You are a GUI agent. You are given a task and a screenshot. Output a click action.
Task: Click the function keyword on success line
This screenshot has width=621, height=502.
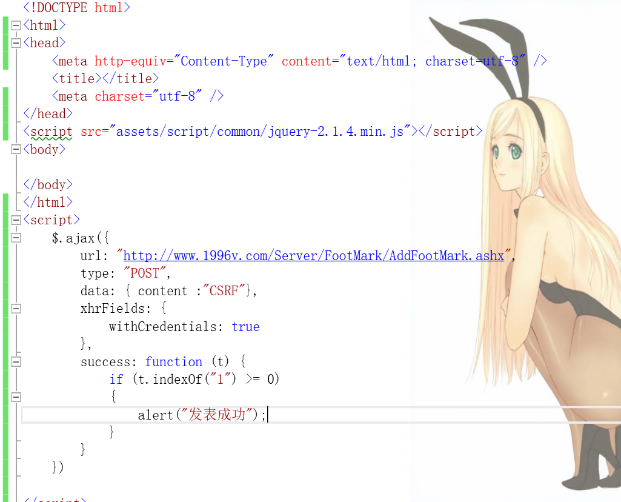pyautogui.click(x=174, y=362)
